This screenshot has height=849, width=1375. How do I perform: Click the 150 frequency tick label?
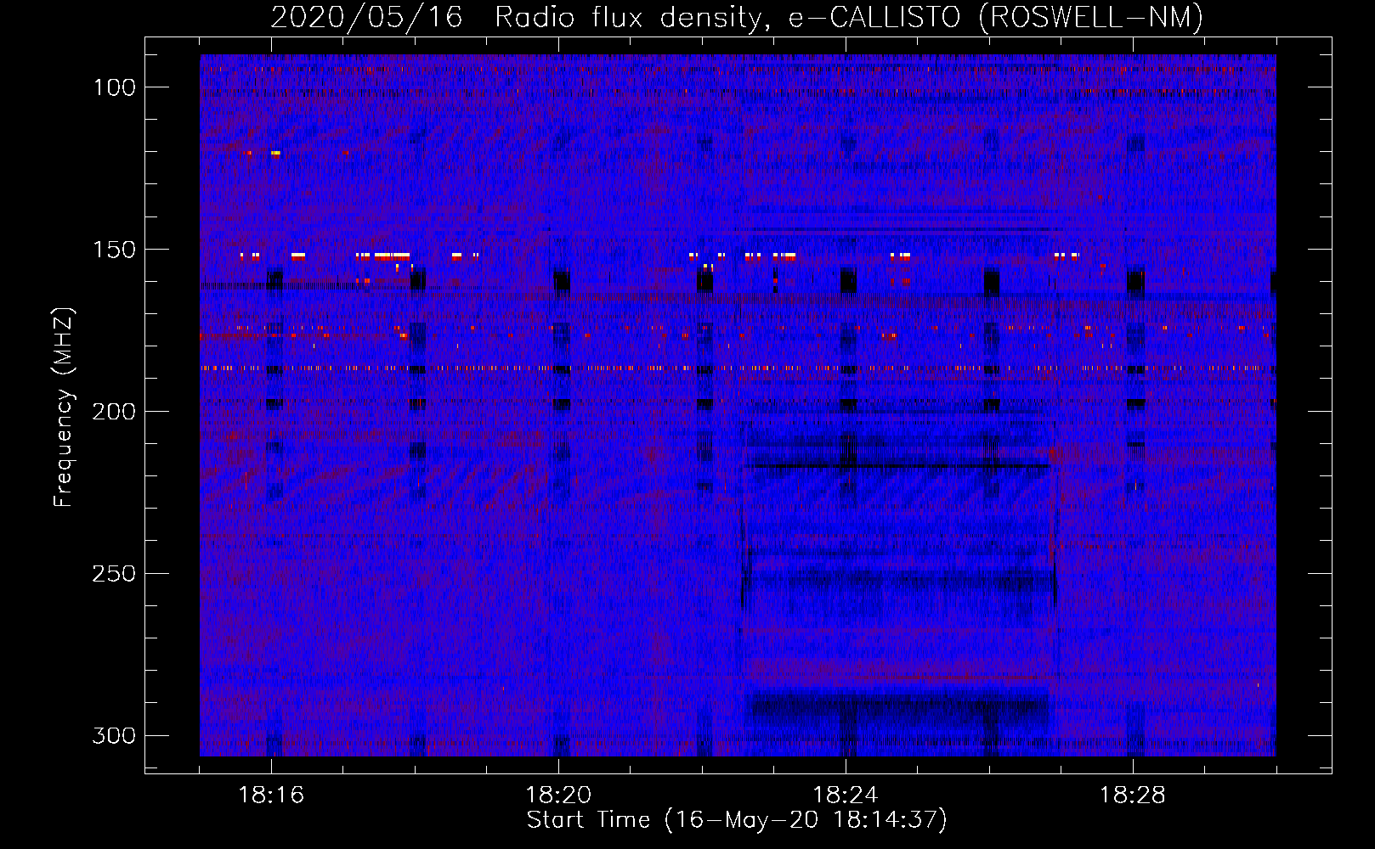click(113, 250)
